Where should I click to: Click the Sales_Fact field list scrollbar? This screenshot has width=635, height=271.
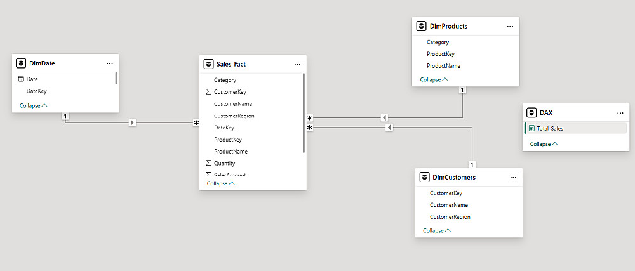point(304,114)
